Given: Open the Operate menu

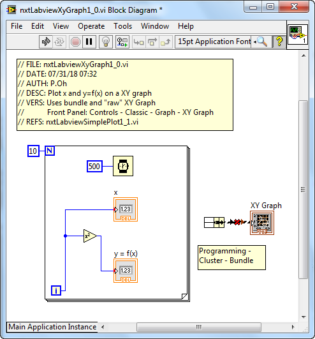Looking at the screenshot, I should tap(91, 26).
